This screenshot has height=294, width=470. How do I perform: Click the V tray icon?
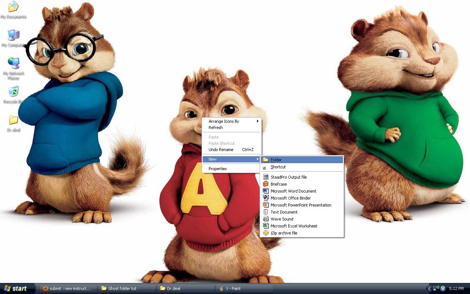[442, 288]
